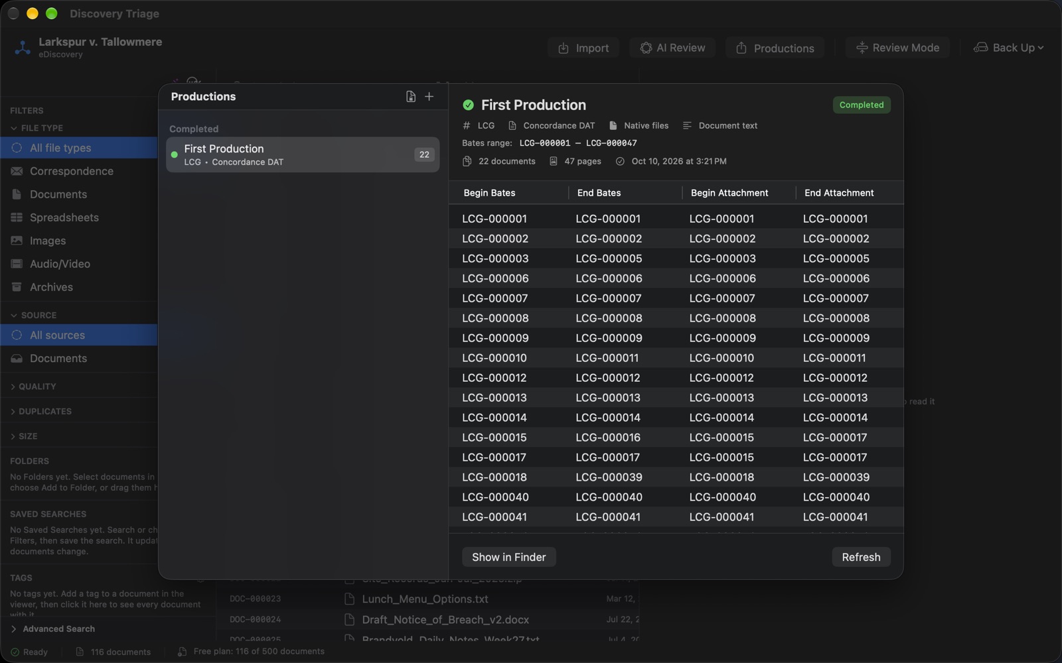Filter by Archives file type
Viewport: 1062px width, 663px height.
(x=79, y=287)
